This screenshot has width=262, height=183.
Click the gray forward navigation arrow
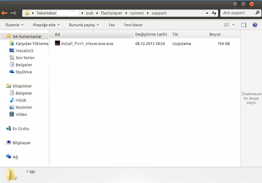(x=14, y=13)
